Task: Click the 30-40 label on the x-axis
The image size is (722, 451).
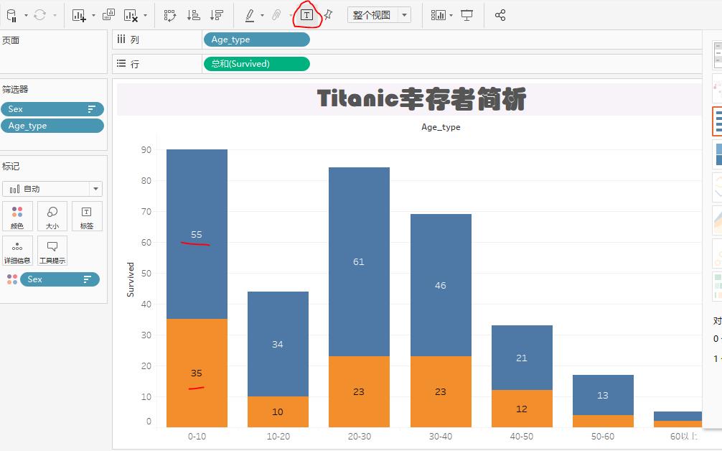Action: (441, 436)
